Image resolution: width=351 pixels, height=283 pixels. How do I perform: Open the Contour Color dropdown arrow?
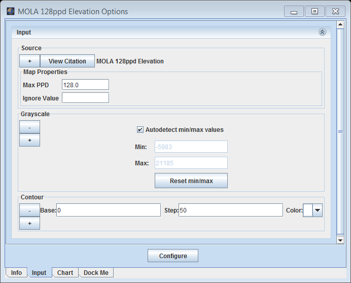(x=318, y=210)
